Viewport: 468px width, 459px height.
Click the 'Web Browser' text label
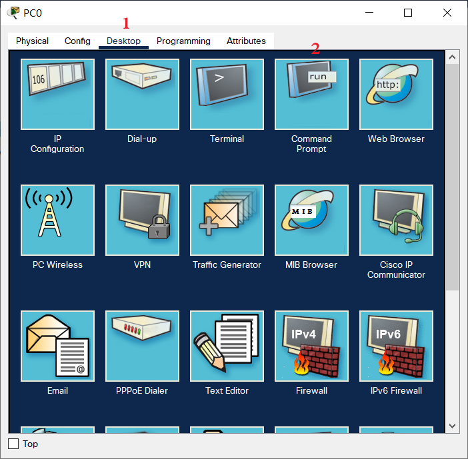[396, 139]
